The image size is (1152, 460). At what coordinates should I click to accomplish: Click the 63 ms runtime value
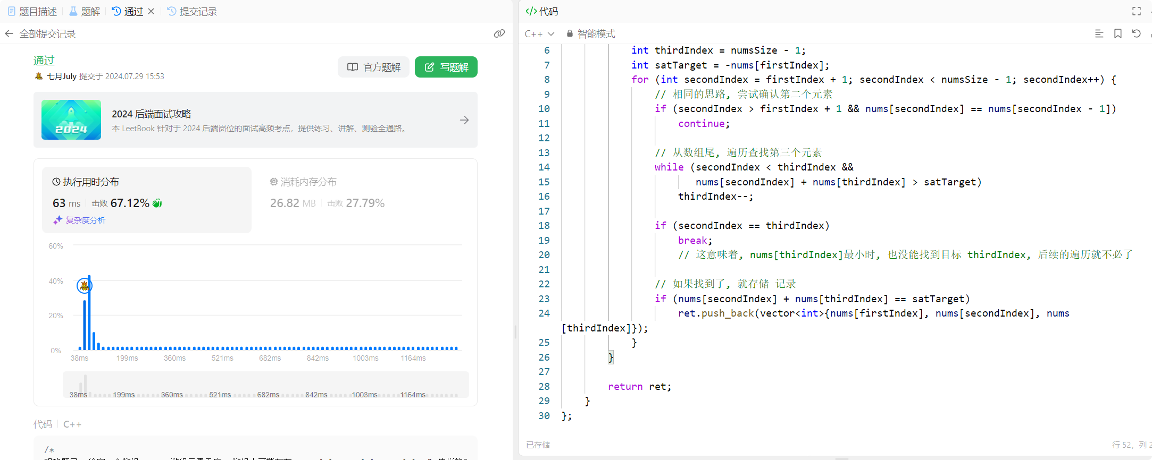[66, 203]
